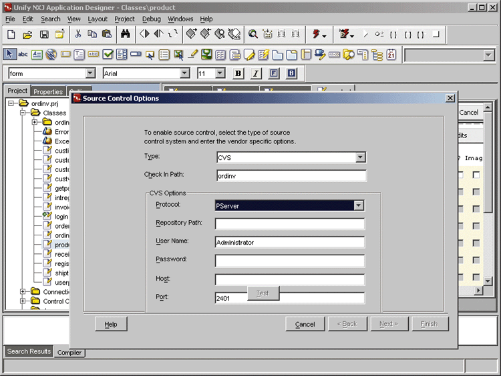Switch to the Properties tab
Viewport: 501px width, 376px height.
point(48,91)
